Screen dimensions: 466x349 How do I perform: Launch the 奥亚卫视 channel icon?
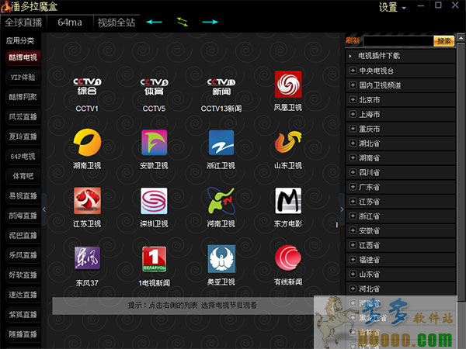coord(221,259)
